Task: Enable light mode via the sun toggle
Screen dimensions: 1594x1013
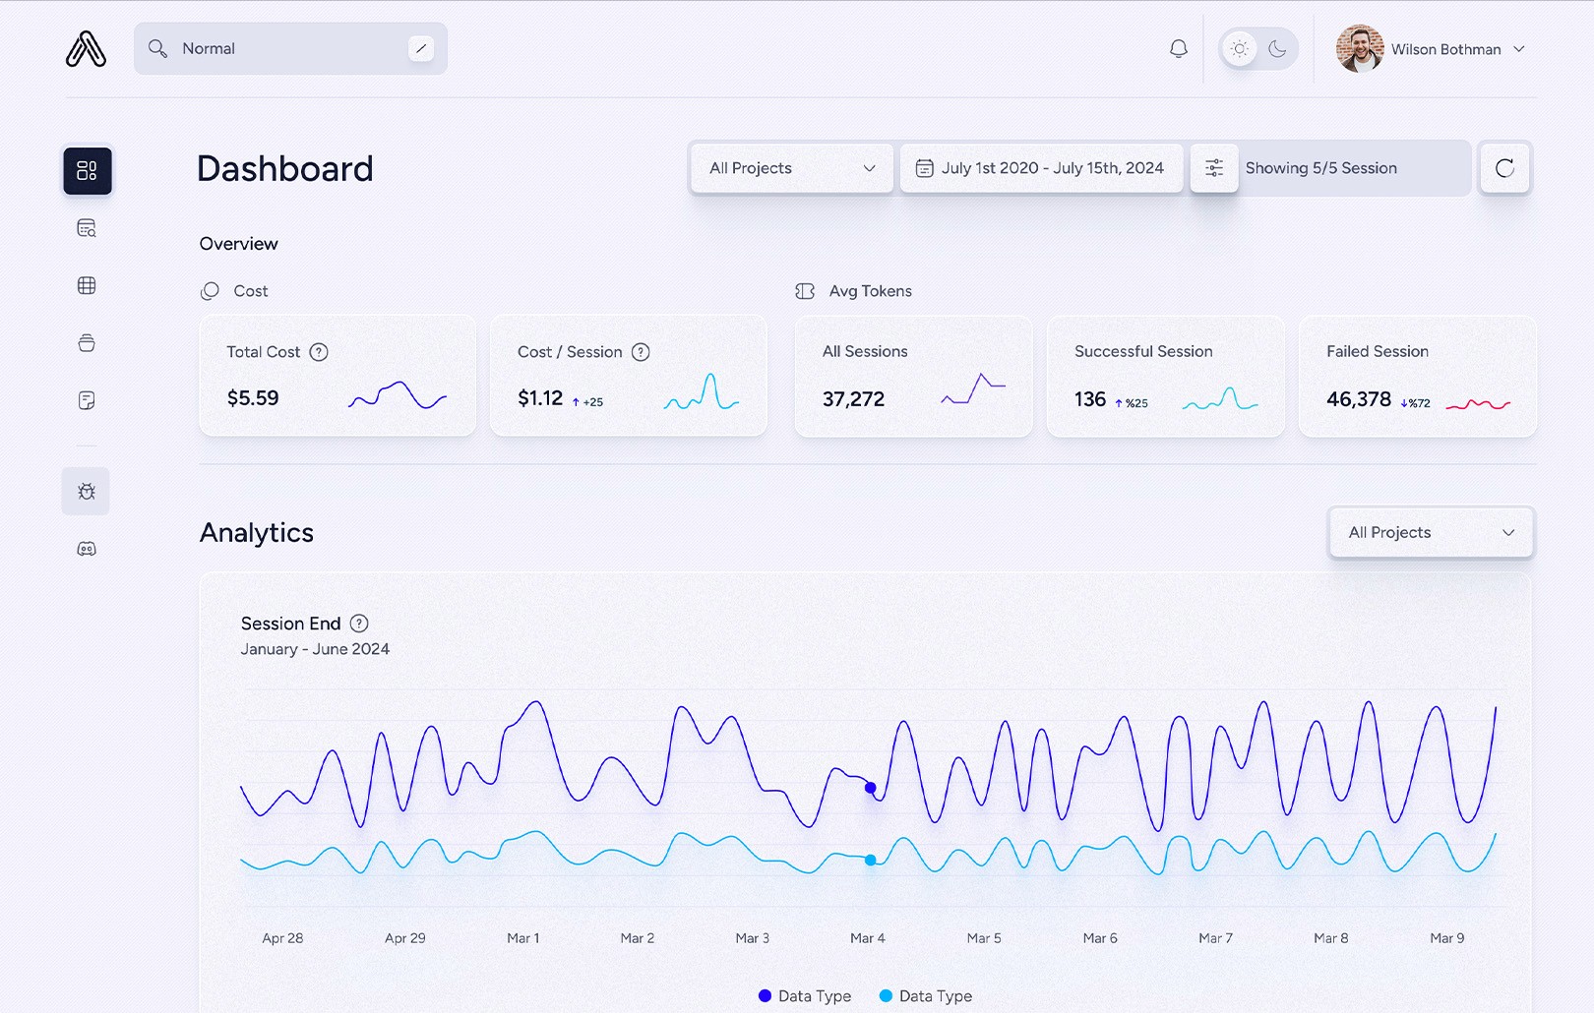Action: pos(1239,48)
